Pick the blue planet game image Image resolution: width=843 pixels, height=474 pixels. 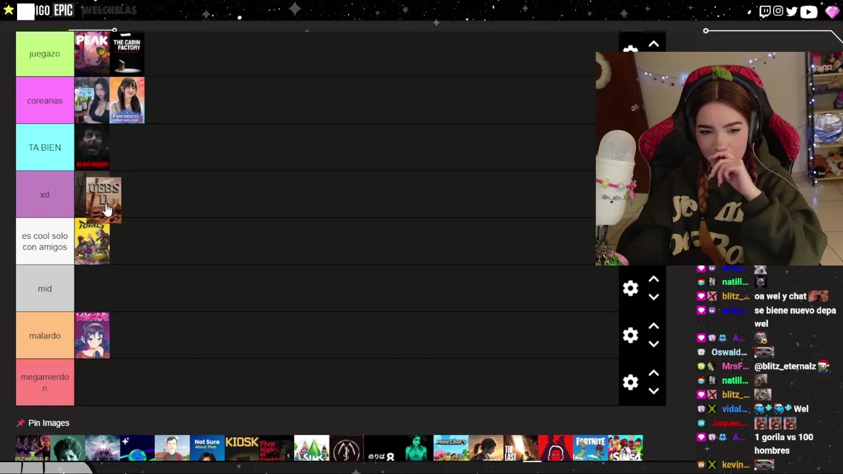137,448
